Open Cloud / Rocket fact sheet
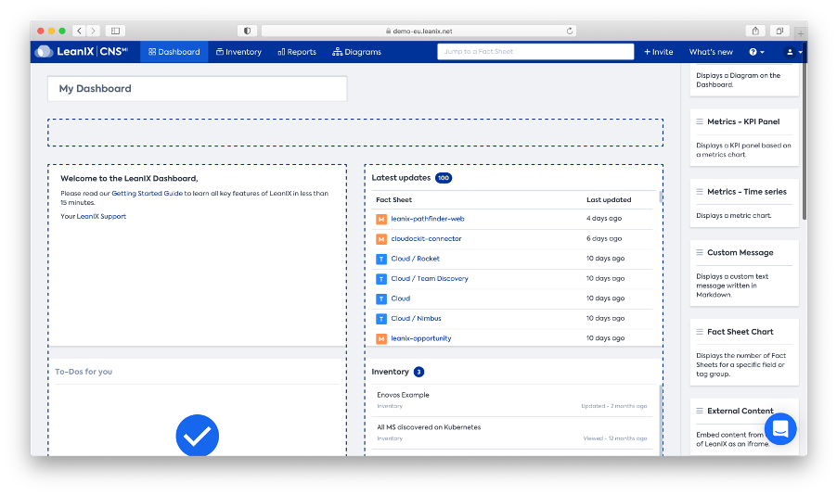 [415, 259]
